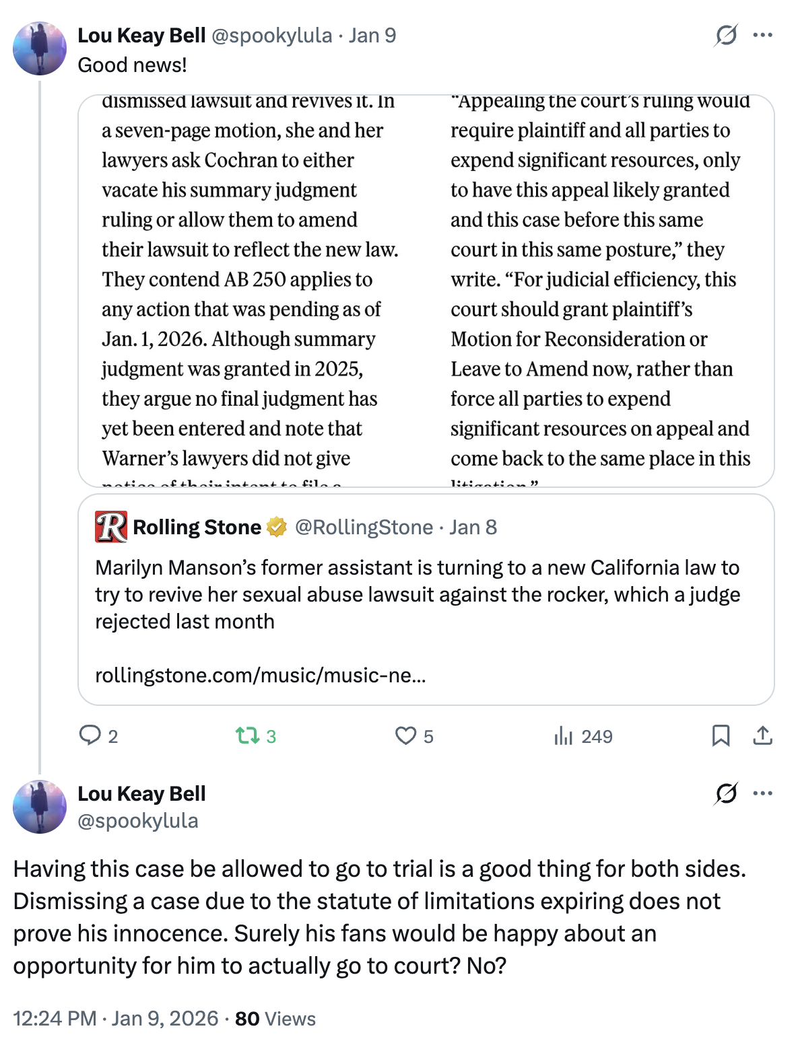
Task: Open Lou Keay Bell's avatar on the reply tweet
Action: click(40, 806)
